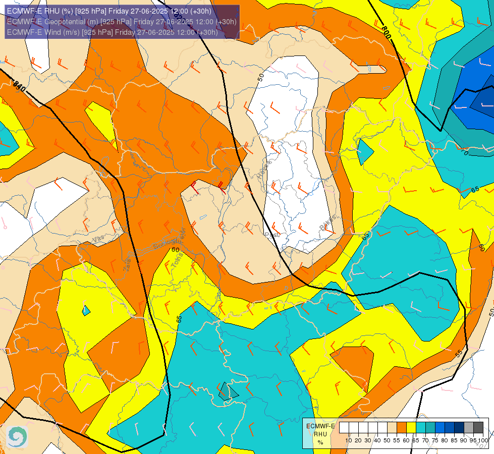Pick the orange 55-60% legend swatch
Screen dimensions: 494x454
point(402,428)
